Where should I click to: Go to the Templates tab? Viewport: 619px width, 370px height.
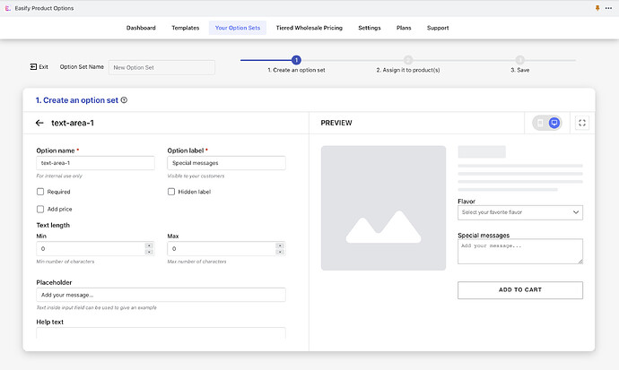click(185, 28)
